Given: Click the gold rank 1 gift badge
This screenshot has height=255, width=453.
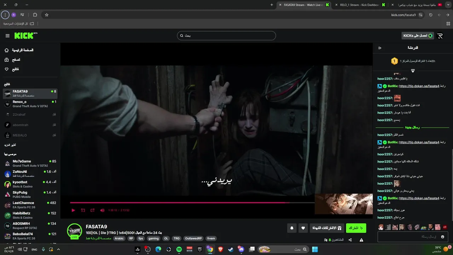Looking at the screenshot, I should pyautogui.click(x=394, y=61).
